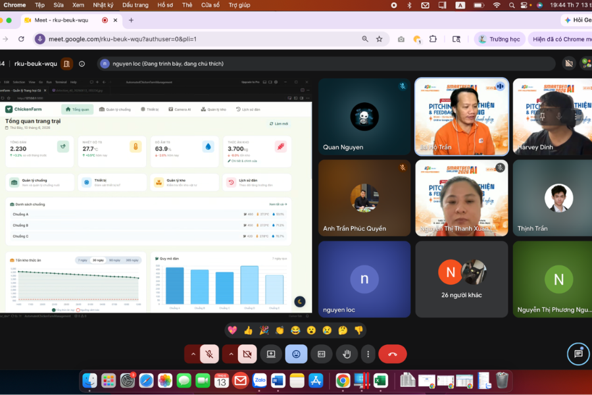Send the heart emoji reaction

pos(232,330)
